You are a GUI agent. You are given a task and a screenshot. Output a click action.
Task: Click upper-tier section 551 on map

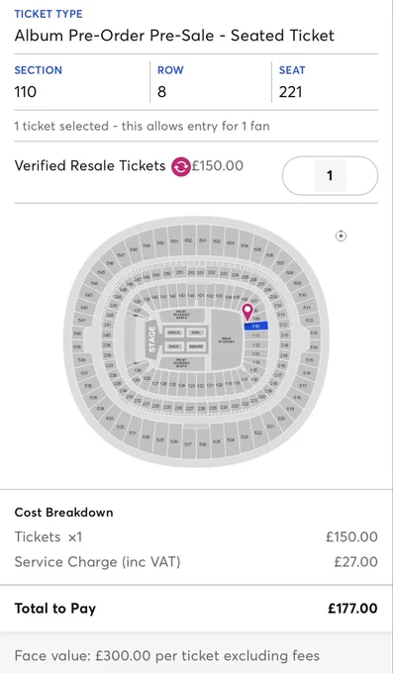coord(174,240)
